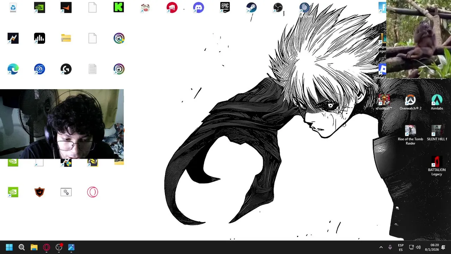
Task: Open the cartoon face with glasses shortcut
Action: tap(145, 7)
